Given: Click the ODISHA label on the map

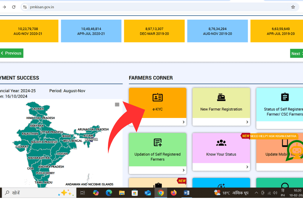Looking at the screenshot, I should coord(62,154).
